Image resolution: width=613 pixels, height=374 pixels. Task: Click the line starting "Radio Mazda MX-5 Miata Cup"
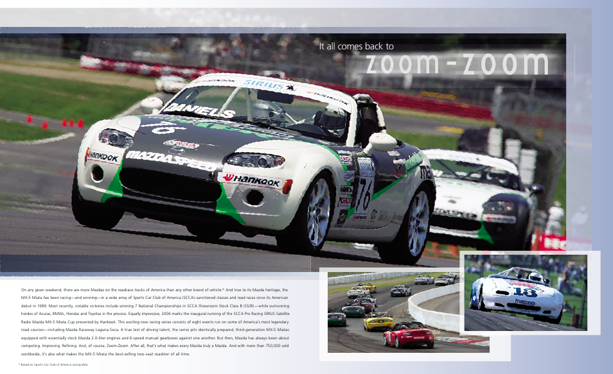(155, 322)
